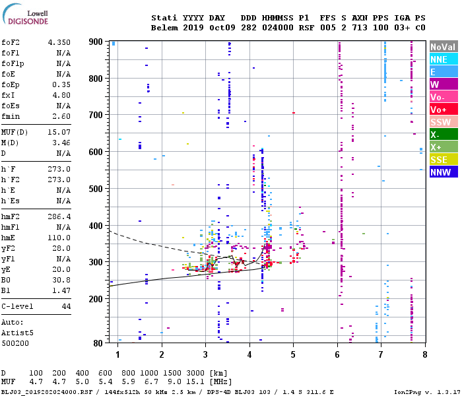Select the NNE legend swatch
The height and width of the screenshot is (396, 462).
point(444,59)
